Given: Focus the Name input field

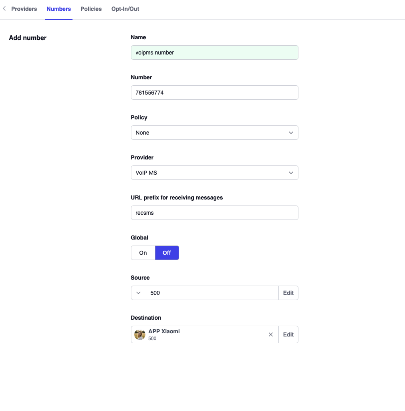Looking at the screenshot, I should [214, 52].
